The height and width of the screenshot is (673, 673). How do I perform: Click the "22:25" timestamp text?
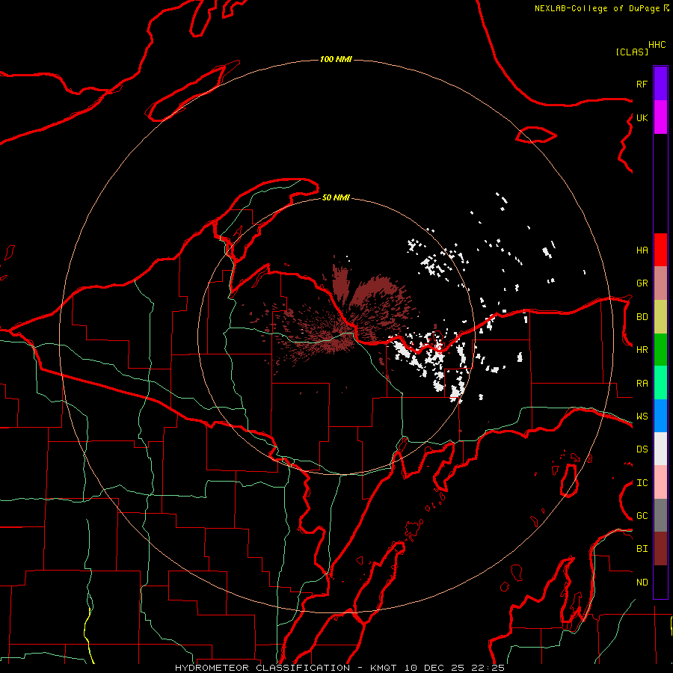488,668
